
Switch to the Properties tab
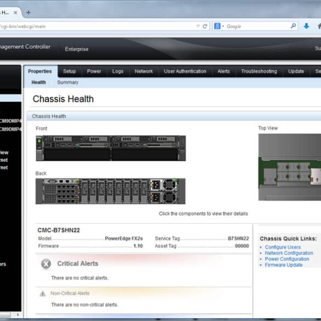point(40,71)
